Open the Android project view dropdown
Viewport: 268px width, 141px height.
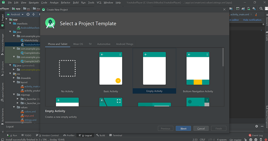15,15
